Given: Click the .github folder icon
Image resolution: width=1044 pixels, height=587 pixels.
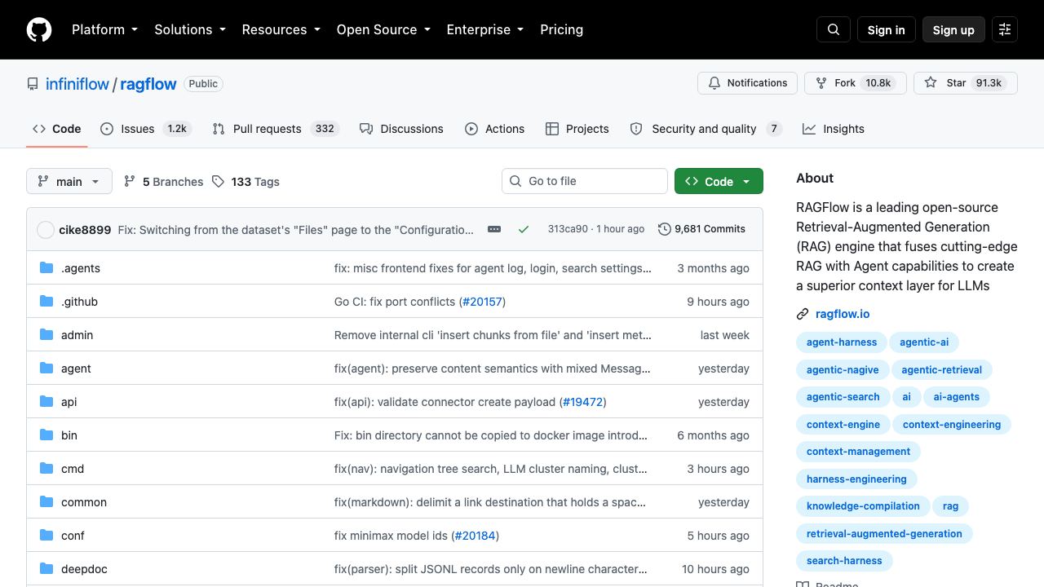Looking at the screenshot, I should pos(46,302).
